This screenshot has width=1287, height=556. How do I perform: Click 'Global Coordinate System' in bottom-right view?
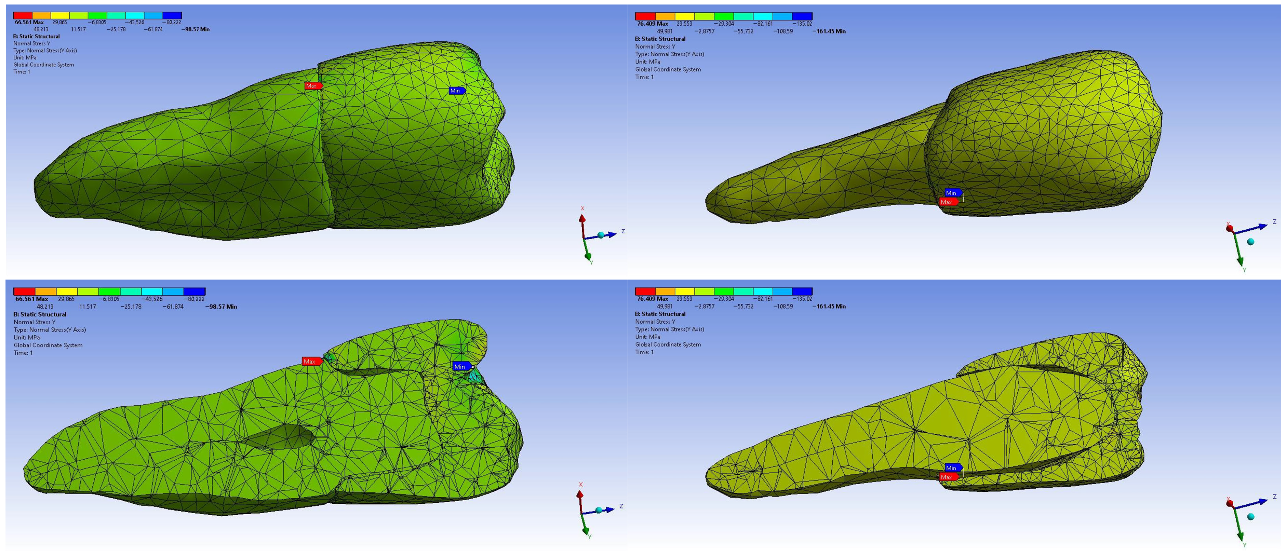click(668, 344)
